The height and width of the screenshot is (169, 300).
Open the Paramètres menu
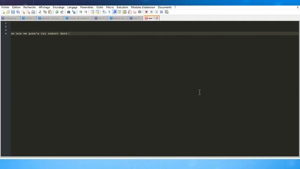[87, 8]
